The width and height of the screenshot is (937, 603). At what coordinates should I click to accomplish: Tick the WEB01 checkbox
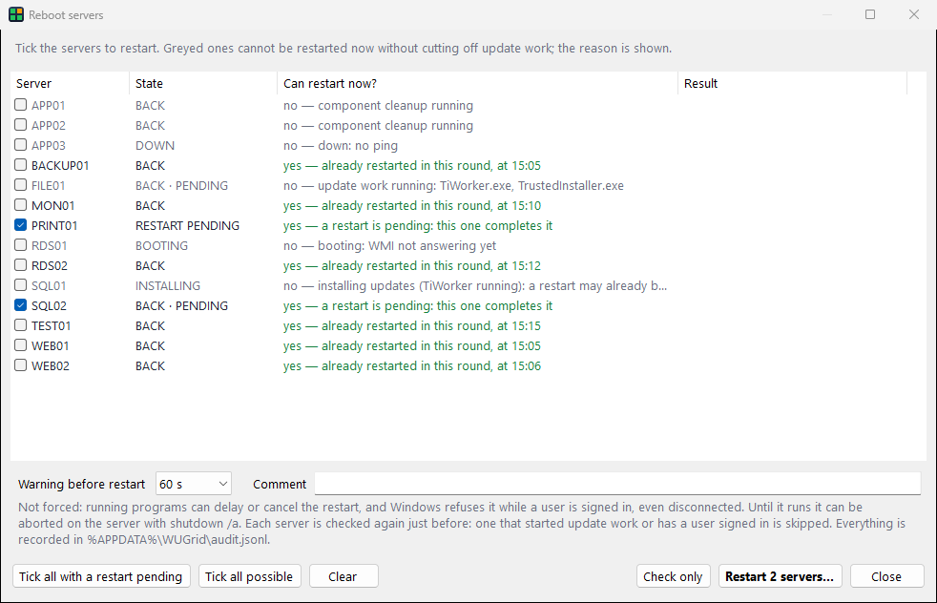(x=21, y=344)
